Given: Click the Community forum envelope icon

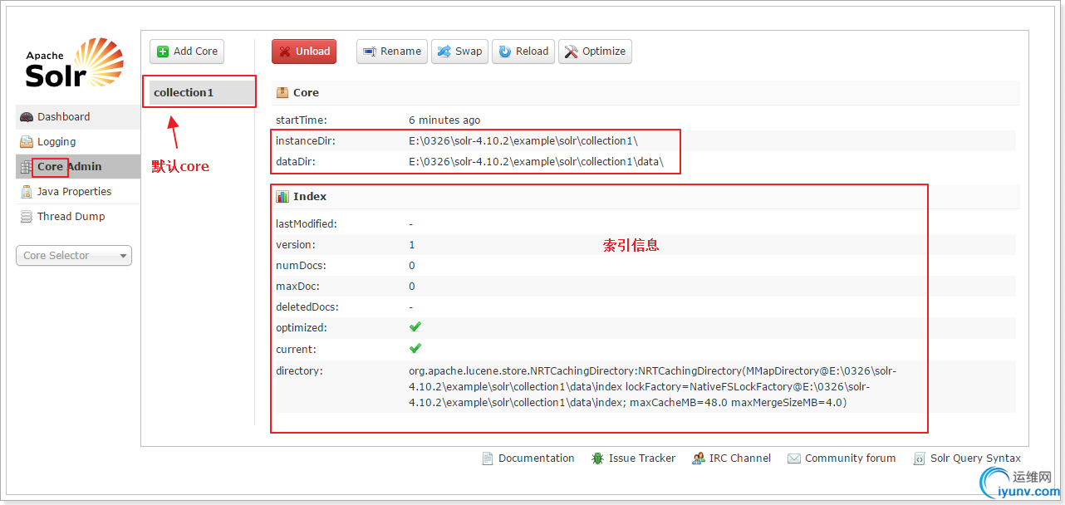Looking at the screenshot, I should coord(794,458).
